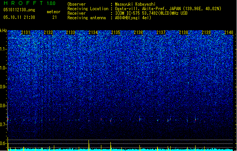
Task: Click the Receiving Location label
Action: [x=88, y=9]
